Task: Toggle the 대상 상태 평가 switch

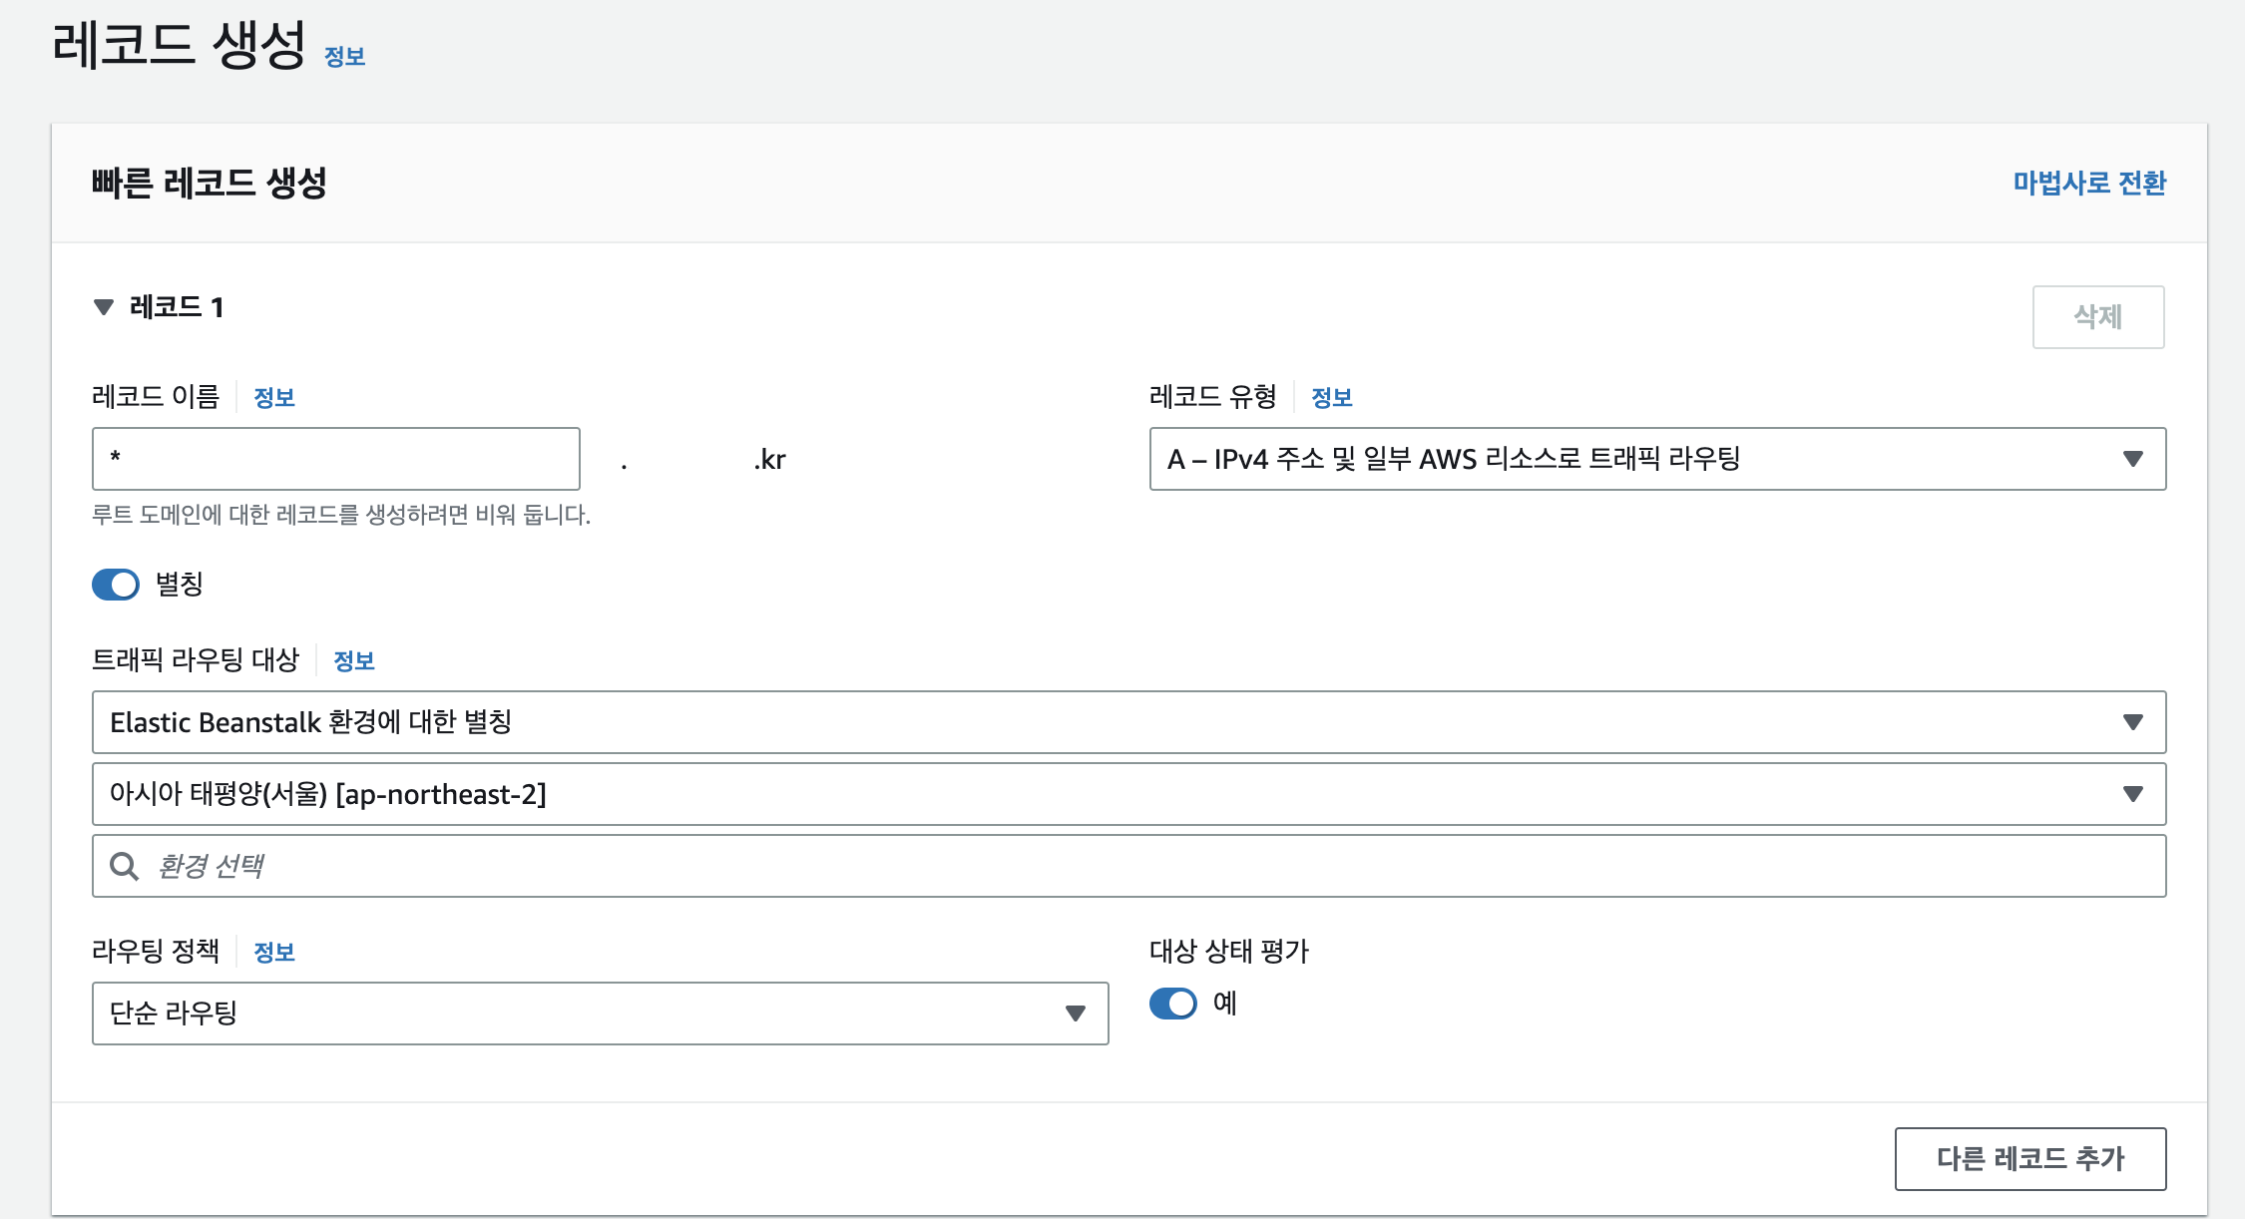Action: [1172, 1004]
